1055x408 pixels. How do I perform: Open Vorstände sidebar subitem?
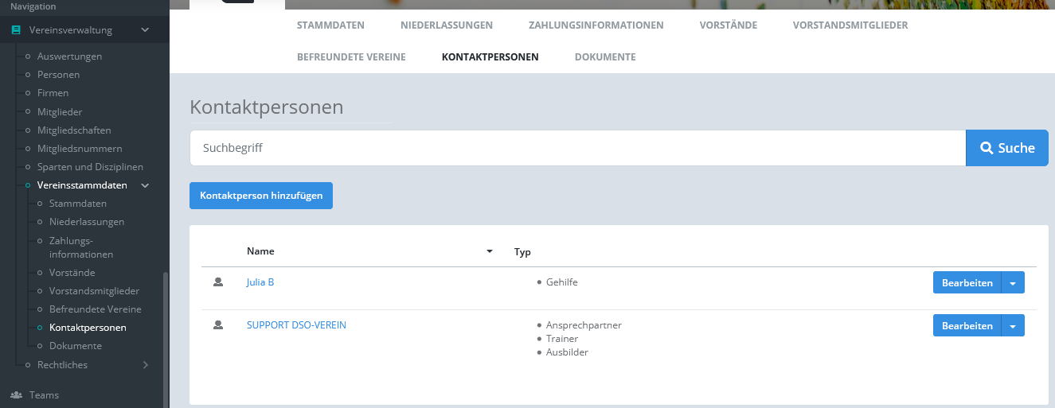pyautogui.click(x=72, y=273)
